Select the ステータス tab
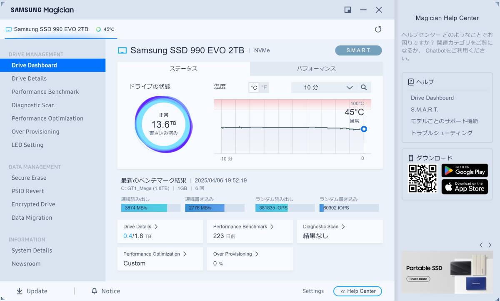 pyautogui.click(x=183, y=69)
